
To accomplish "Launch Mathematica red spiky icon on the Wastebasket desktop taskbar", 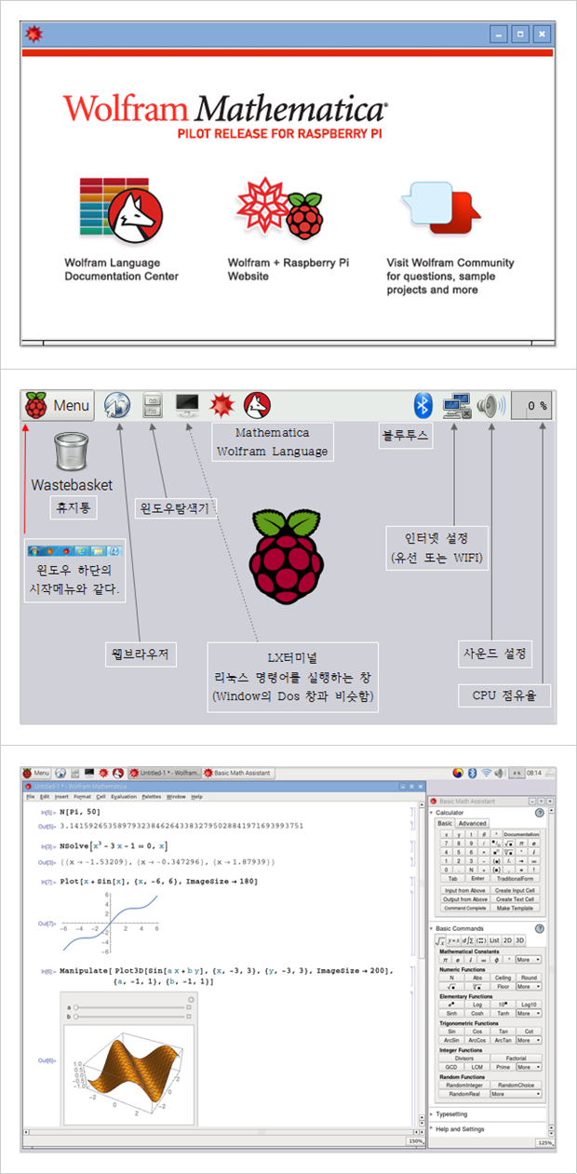I will [x=222, y=405].
